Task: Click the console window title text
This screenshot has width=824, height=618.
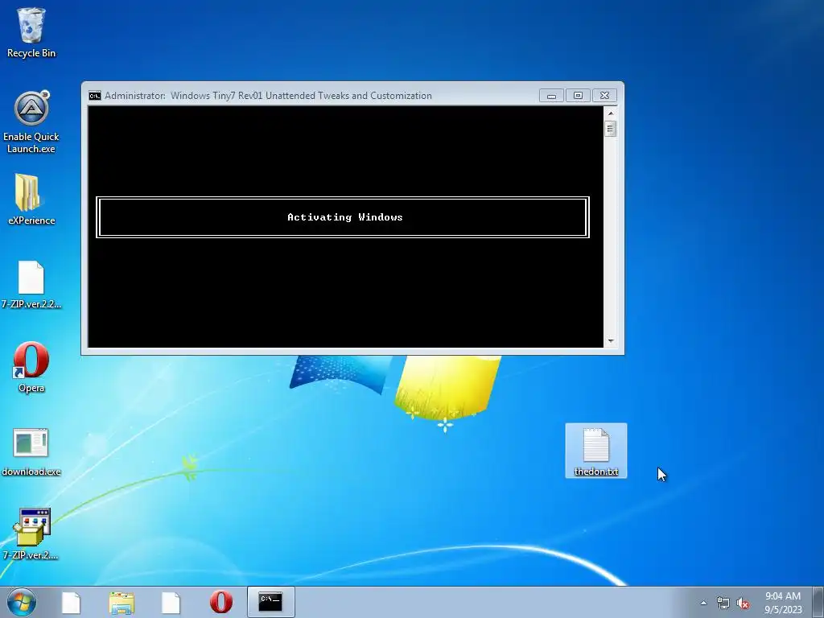Action: 268,96
